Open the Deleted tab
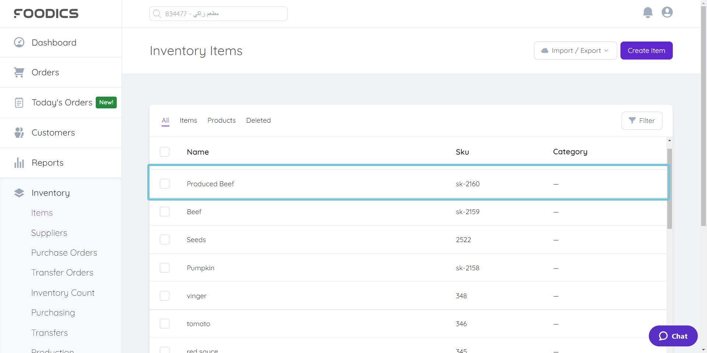This screenshot has height=353, width=707. click(258, 120)
